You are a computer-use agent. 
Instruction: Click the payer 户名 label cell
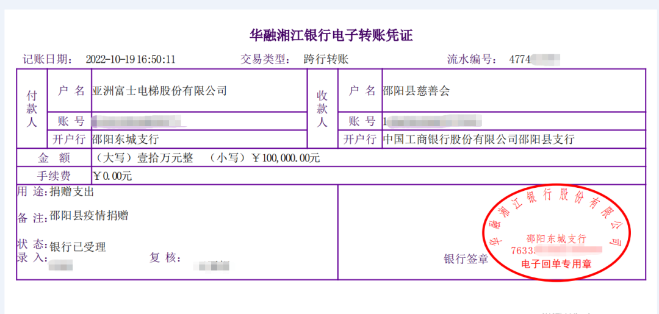click(70, 90)
